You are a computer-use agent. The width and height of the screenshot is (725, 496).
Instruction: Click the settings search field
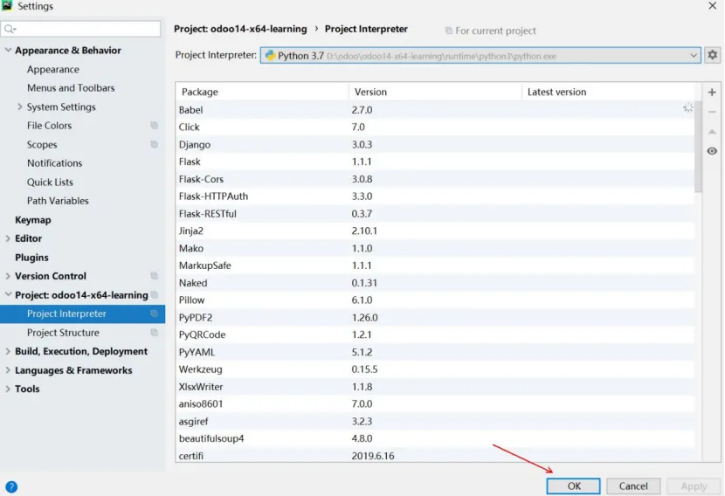tap(81, 29)
